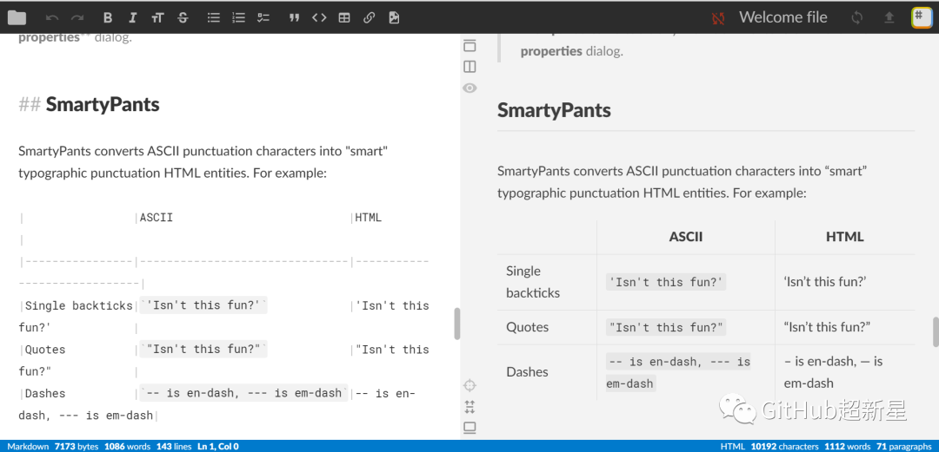Click the '|ASCII' header text in editor
Image resolution: width=939 pixels, height=452 pixels.
(x=156, y=218)
